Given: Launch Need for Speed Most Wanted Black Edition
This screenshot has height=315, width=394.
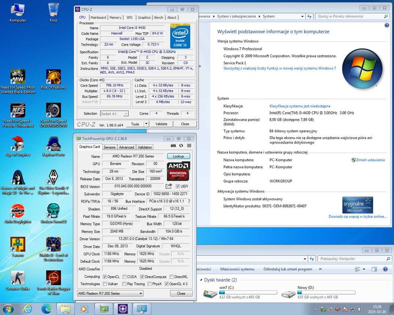Looking at the screenshot, I should (x=18, y=81).
